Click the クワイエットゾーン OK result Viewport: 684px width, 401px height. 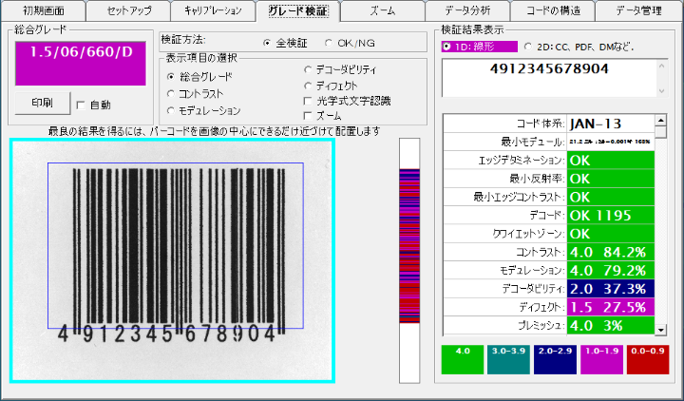(611, 234)
